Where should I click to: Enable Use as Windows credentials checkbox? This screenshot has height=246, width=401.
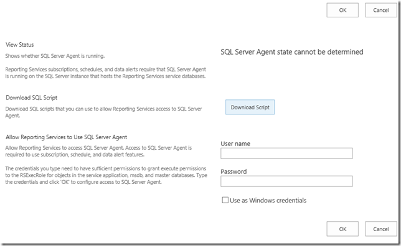pos(225,200)
